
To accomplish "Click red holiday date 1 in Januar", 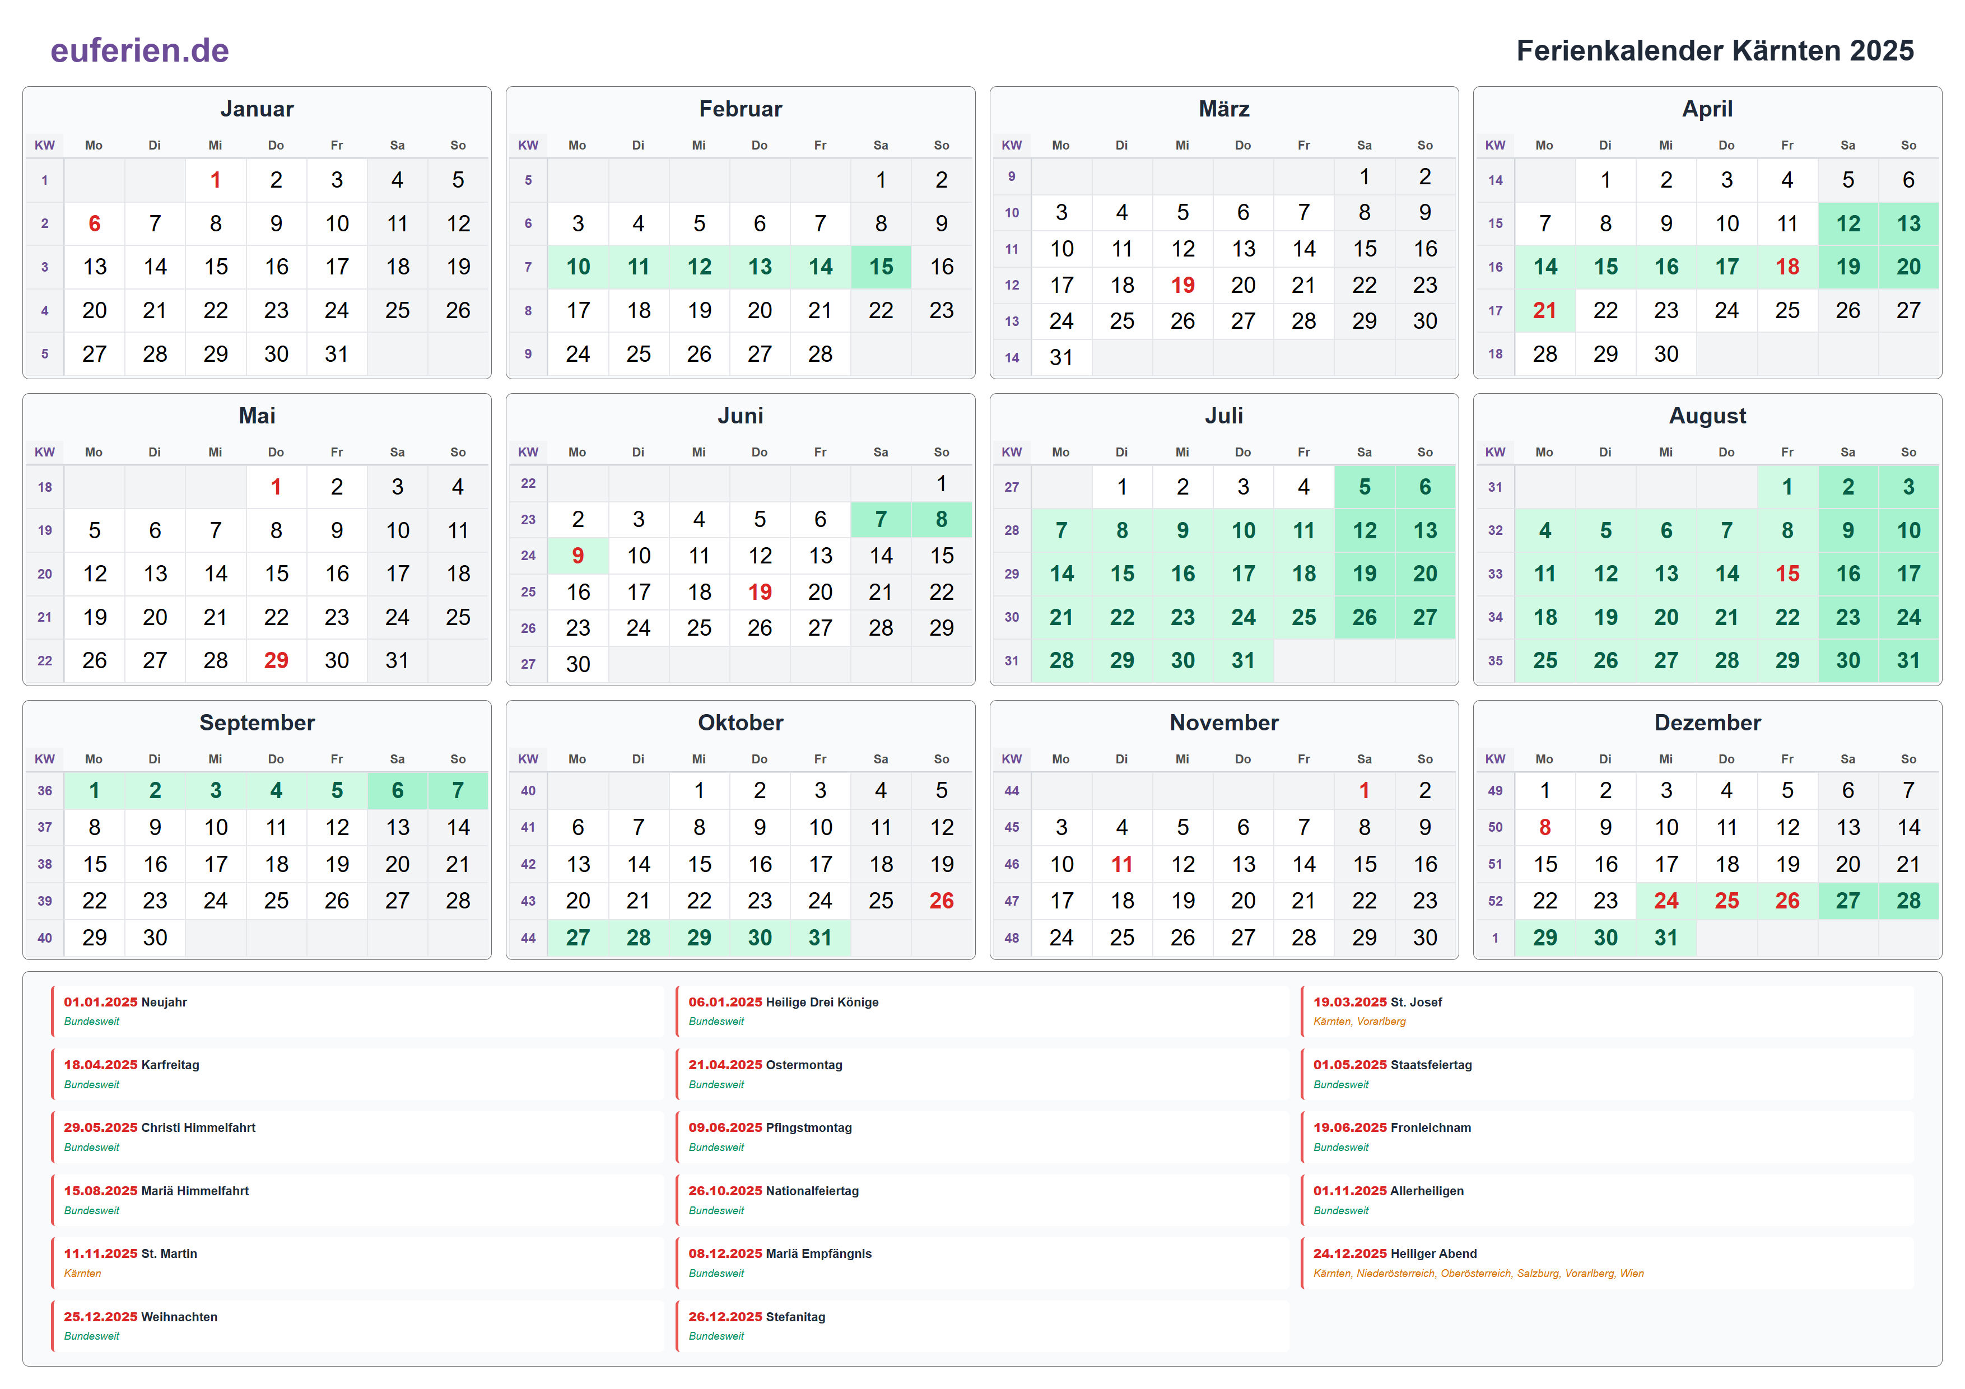I will [x=216, y=180].
